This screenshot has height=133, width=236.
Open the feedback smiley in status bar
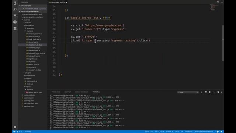(218, 132)
